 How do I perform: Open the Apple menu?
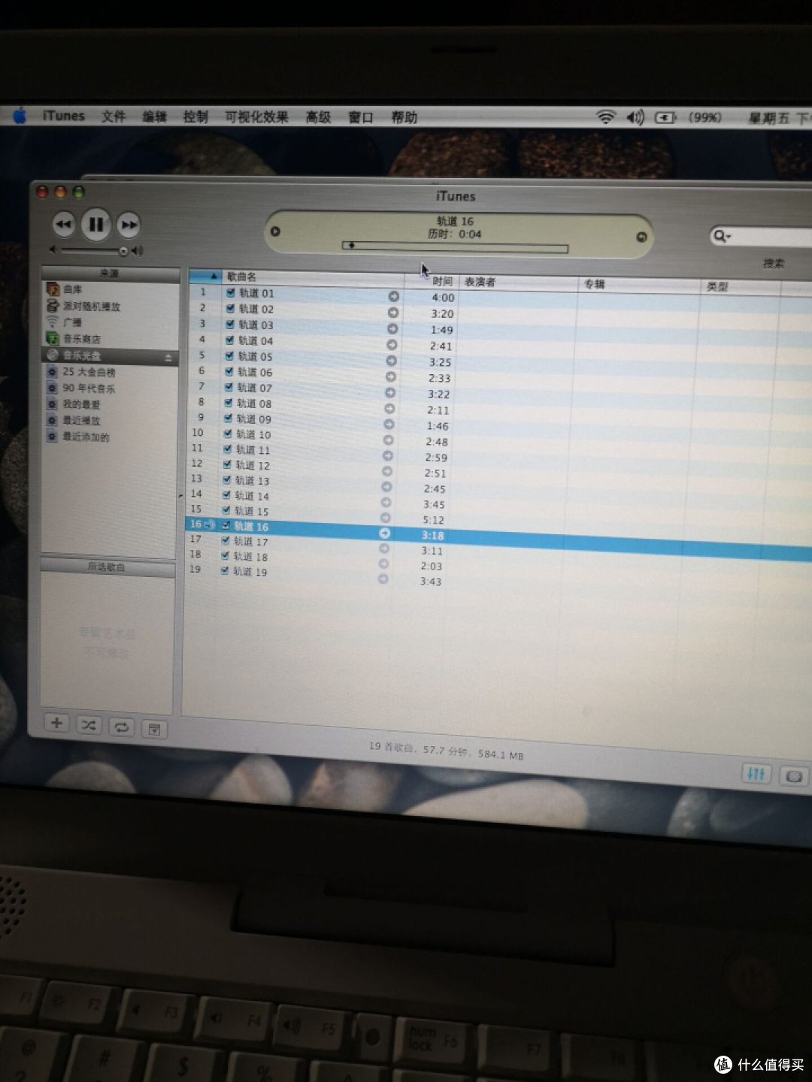[18, 116]
